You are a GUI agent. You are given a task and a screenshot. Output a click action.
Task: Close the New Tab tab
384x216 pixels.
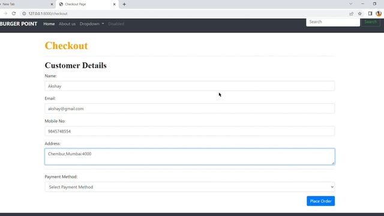tap(52, 4)
